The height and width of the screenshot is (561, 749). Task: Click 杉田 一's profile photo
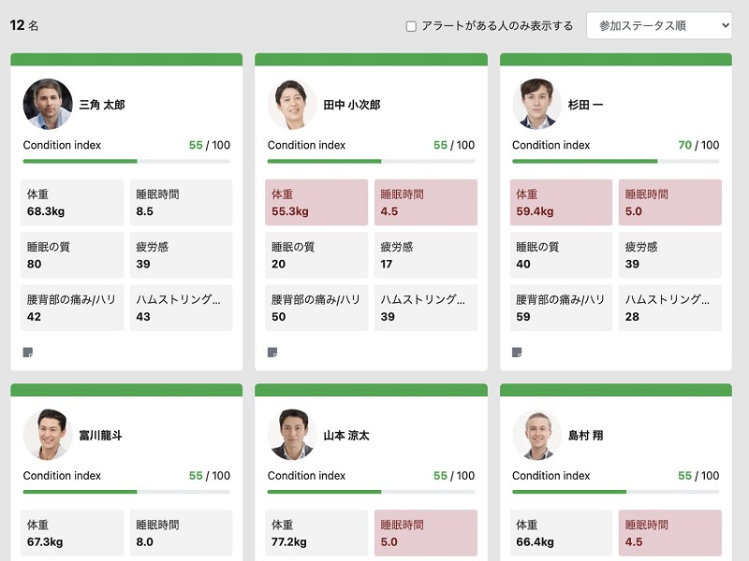click(x=536, y=104)
